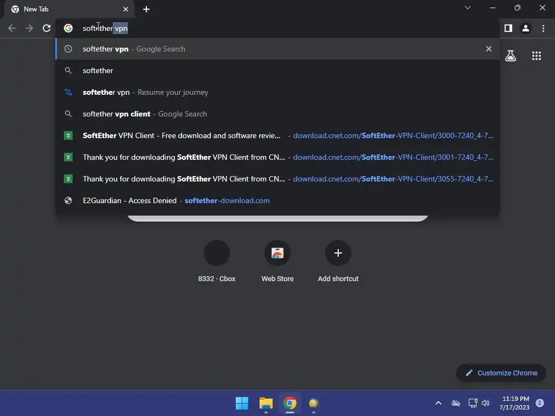Open a new tab with the plus button
555x416 pixels.
146,9
